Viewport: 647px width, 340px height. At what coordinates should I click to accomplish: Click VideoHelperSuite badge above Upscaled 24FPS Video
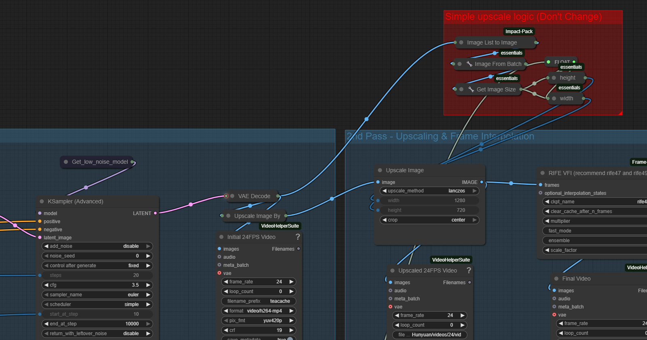click(x=451, y=260)
